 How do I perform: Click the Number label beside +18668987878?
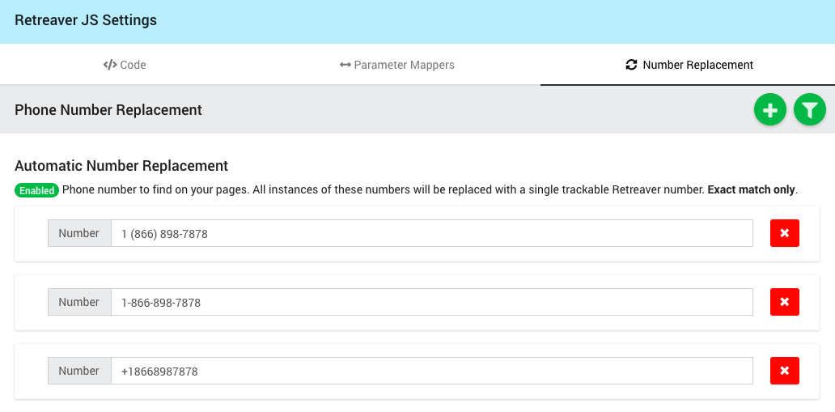pos(79,371)
